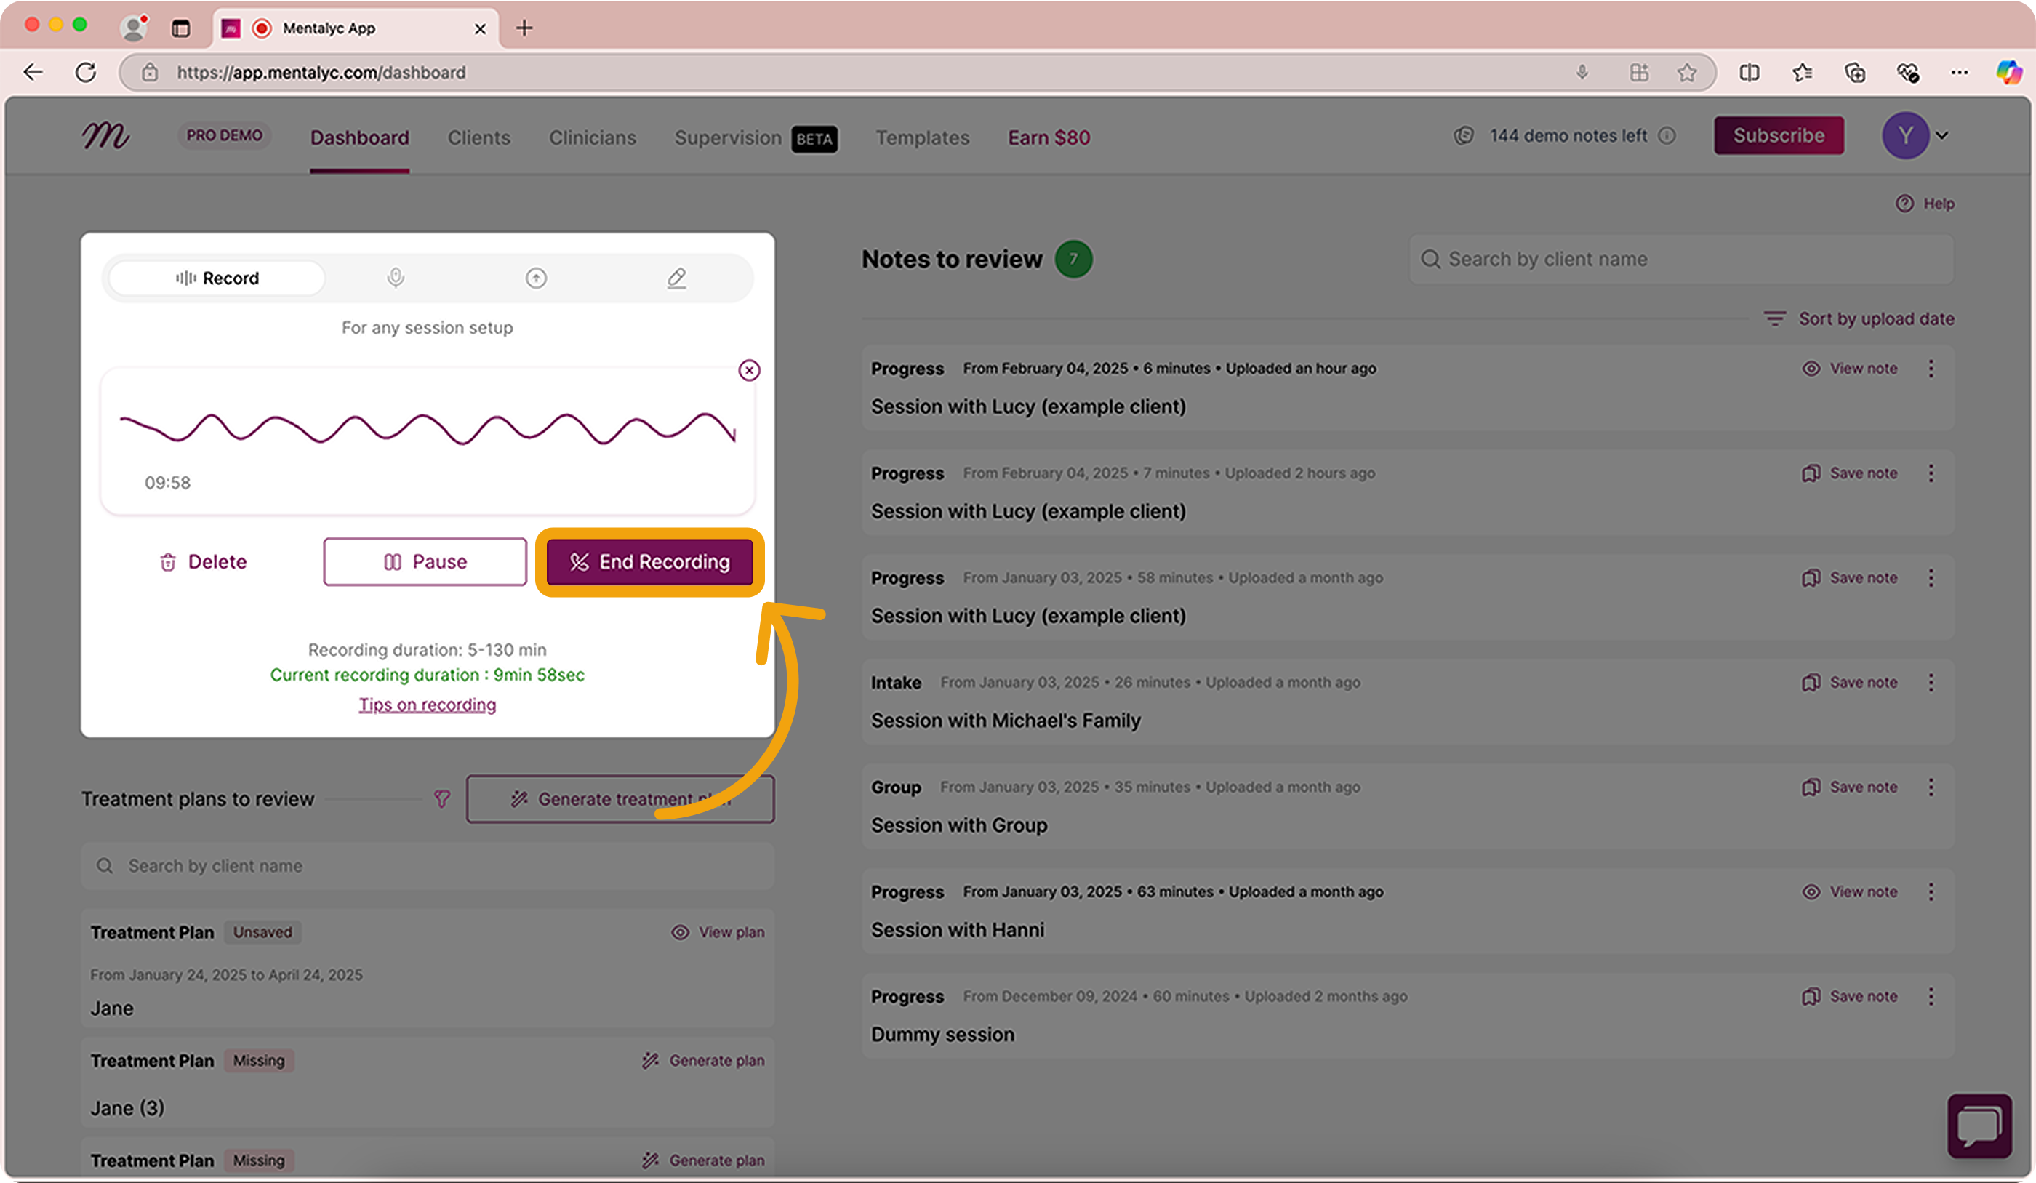Select the pencil write-note tab icon

click(x=677, y=278)
